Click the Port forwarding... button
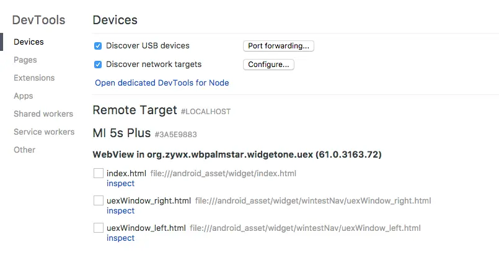This screenshot has height=265, width=499. tap(278, 46)
